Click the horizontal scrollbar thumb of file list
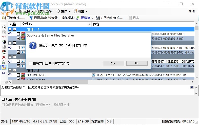Screen dimensions: 199x125 coord(50,82)
